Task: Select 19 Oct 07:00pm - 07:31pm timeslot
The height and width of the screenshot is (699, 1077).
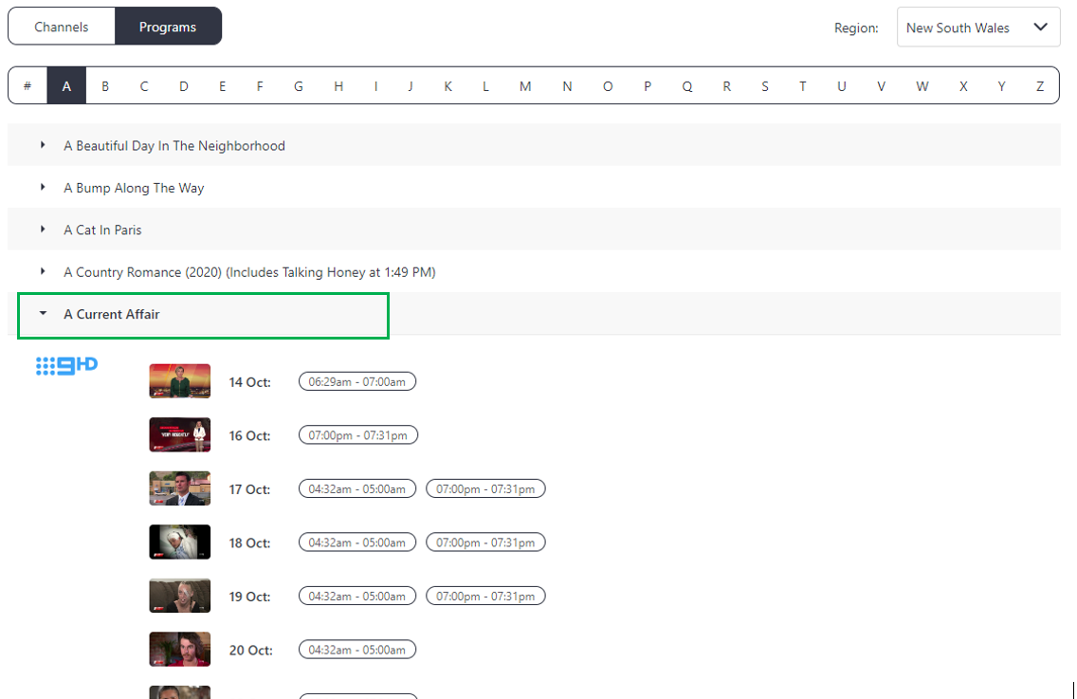Action: (485, 596)
